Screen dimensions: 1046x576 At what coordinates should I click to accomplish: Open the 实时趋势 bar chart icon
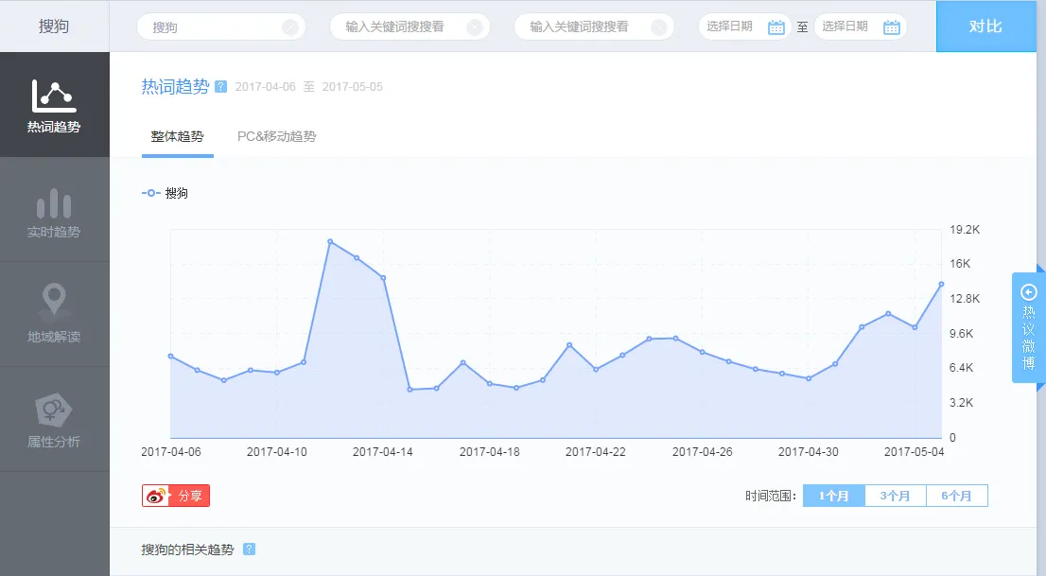[54, 203]
